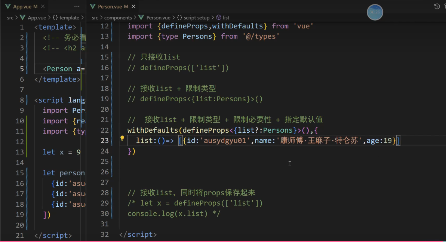Screen dimensions: 446x243
Task: Switch to the App.vue editor tab
Action: (x=22, y=6)
